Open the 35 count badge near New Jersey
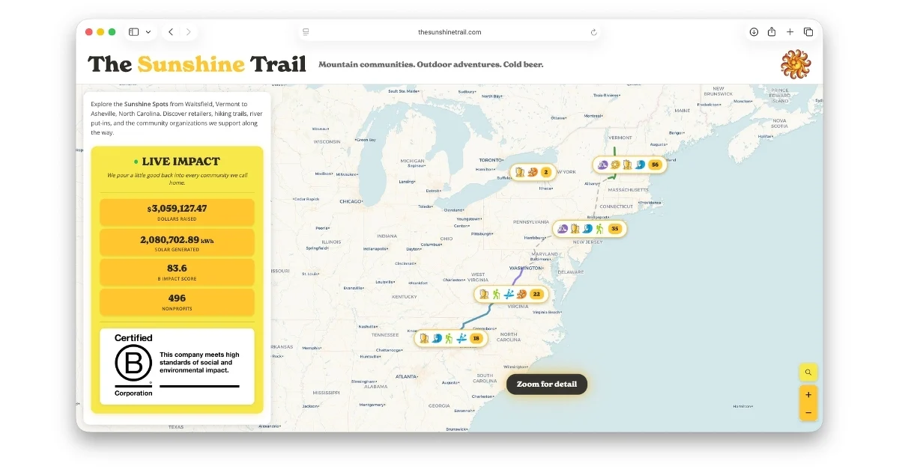The height and width of the screenshot is (469, 899). (x=615, y=228)
